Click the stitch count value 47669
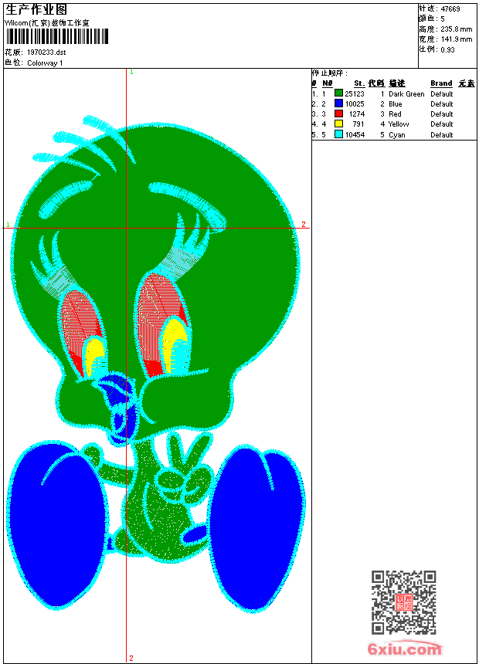This screenshot has height=664, width=479. 450,9
